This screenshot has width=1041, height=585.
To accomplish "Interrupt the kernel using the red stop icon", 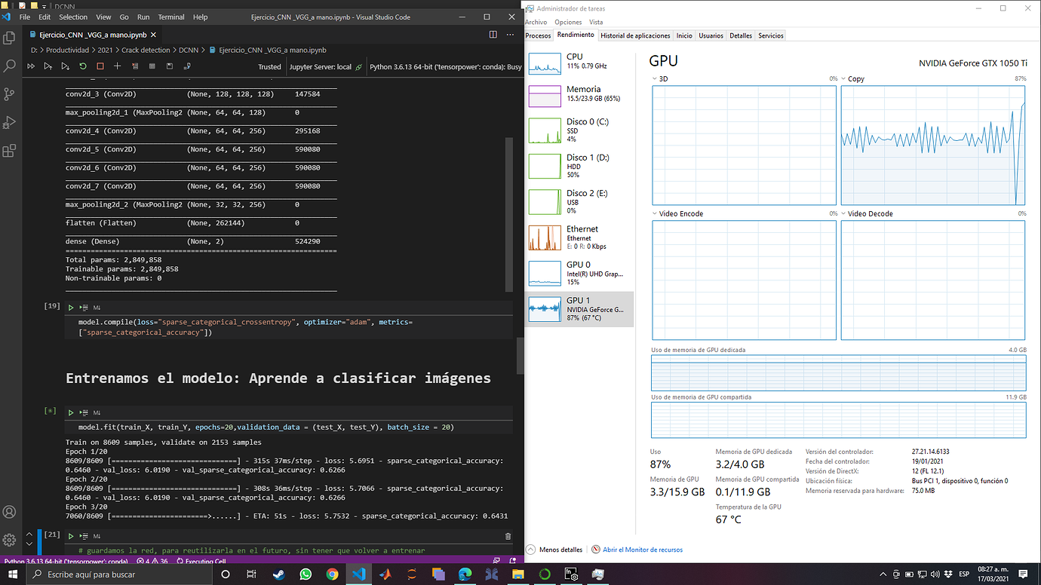I will click(100, 66).
